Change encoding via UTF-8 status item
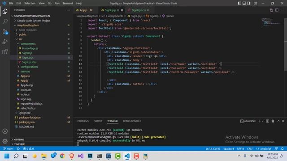 click(x=240, y=148)
